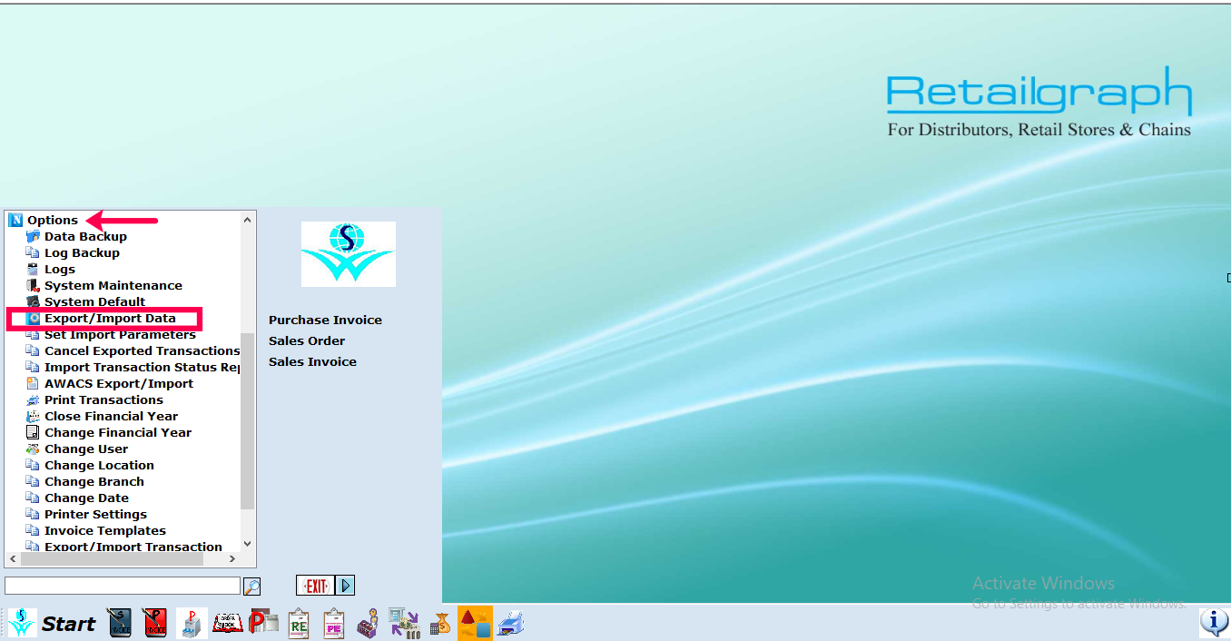Open Set Import Parameters entry

point(120,334)
